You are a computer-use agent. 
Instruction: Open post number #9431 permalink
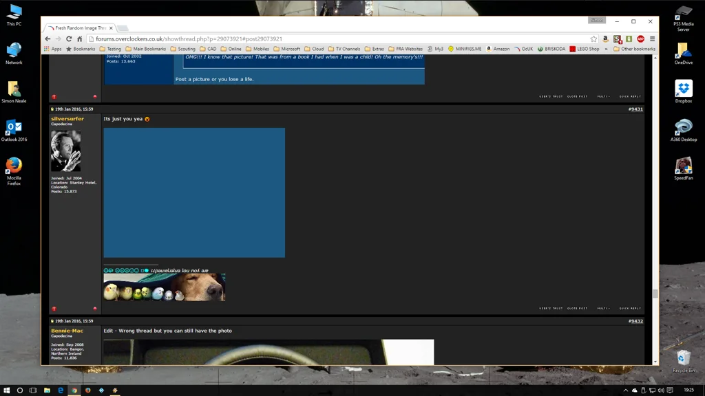(x=635, y=109)
